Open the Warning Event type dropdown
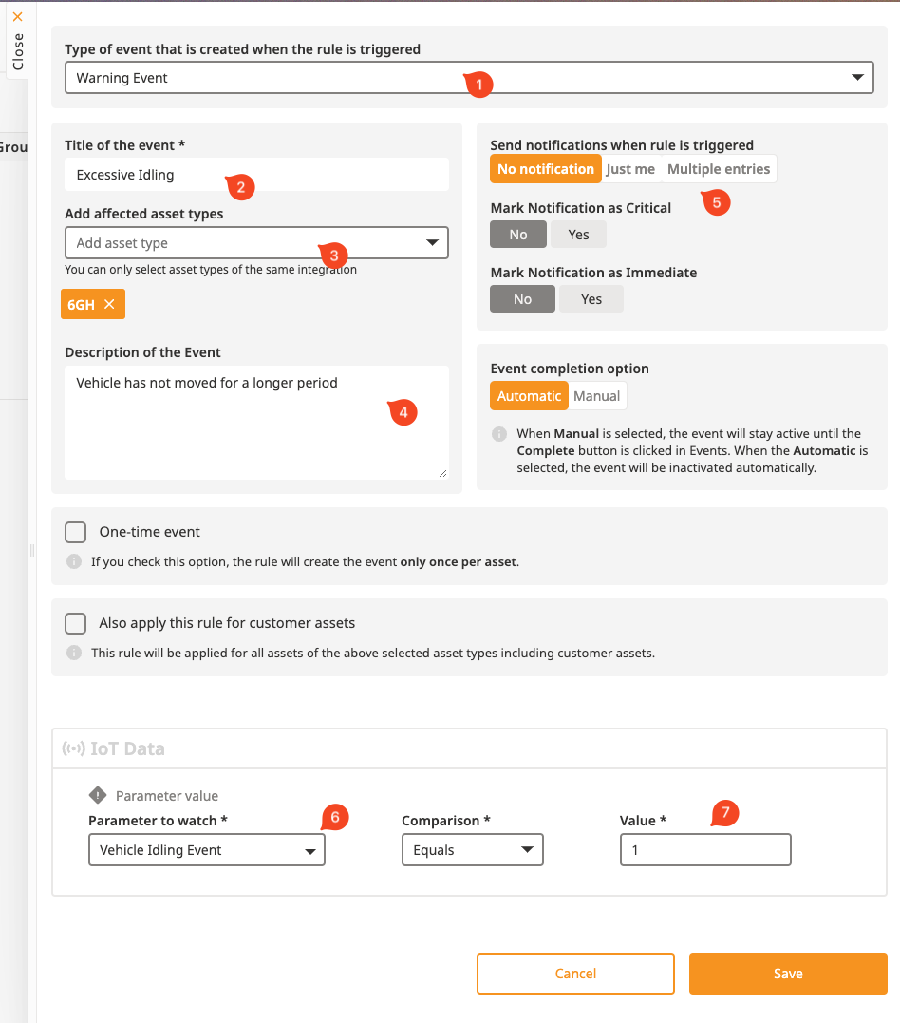 point(469,78)
